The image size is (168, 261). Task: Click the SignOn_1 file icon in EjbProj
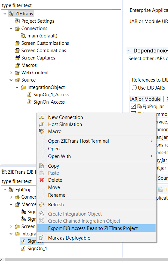(23, 248)
